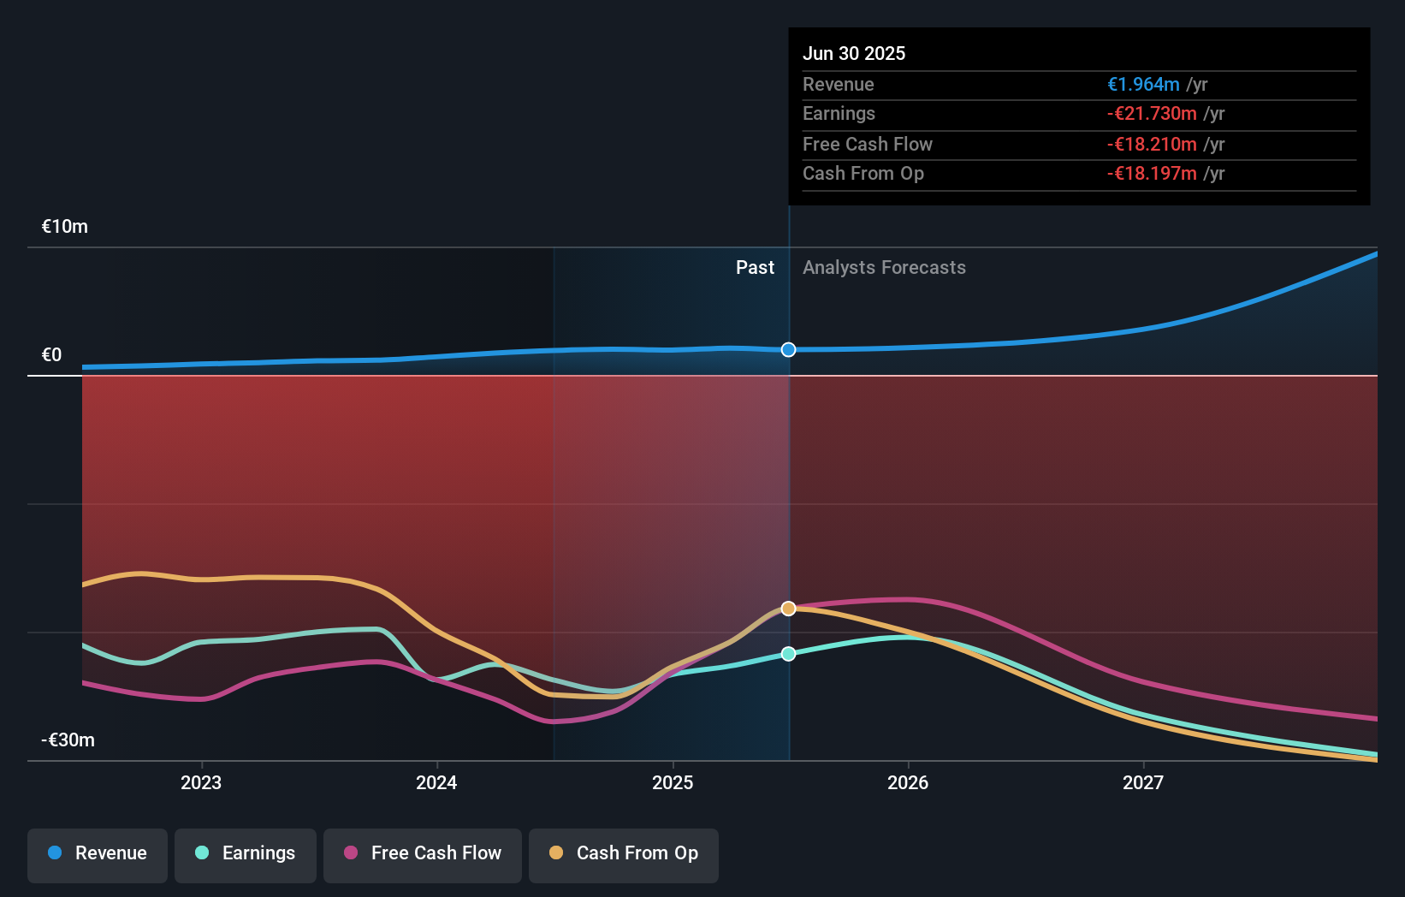
Task: Select the Cash From Op data point marker
Action: (x=788, y=609)
